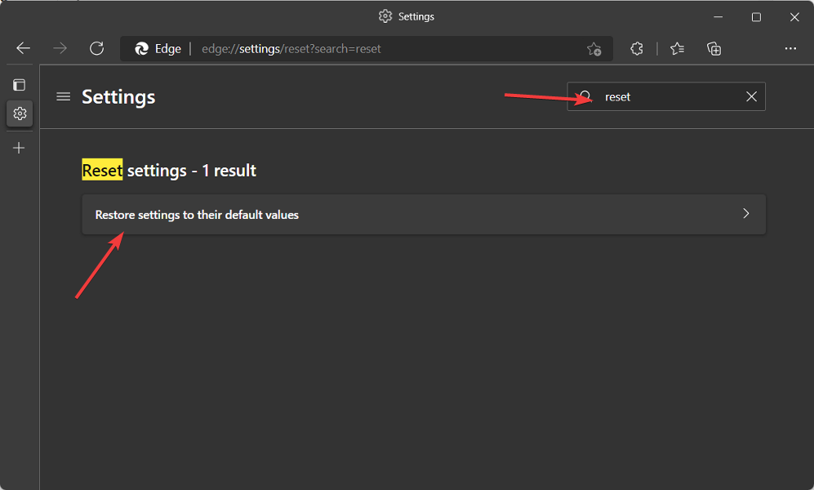Open Restore settings to their default values
The height and width of the screenshot is (490, 814).
click(x=424, y=214)
